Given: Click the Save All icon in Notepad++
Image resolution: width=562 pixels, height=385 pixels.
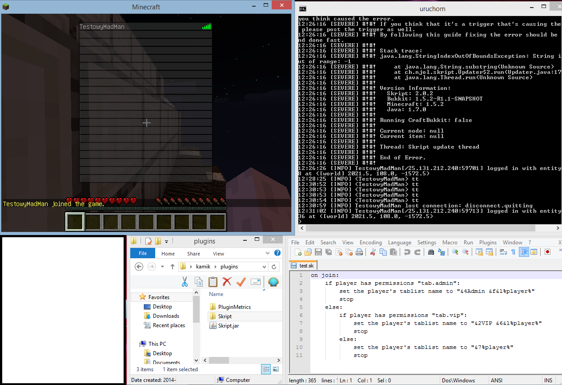Looking at the screenshot, I should click(329, 252).
